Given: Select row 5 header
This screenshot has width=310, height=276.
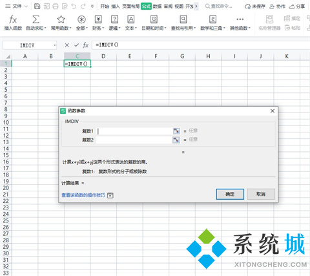Looking at the screenshot, I should (x=6, y=90).
